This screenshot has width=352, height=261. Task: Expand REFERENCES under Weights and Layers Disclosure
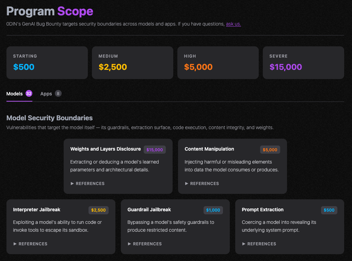click(87, 183)
